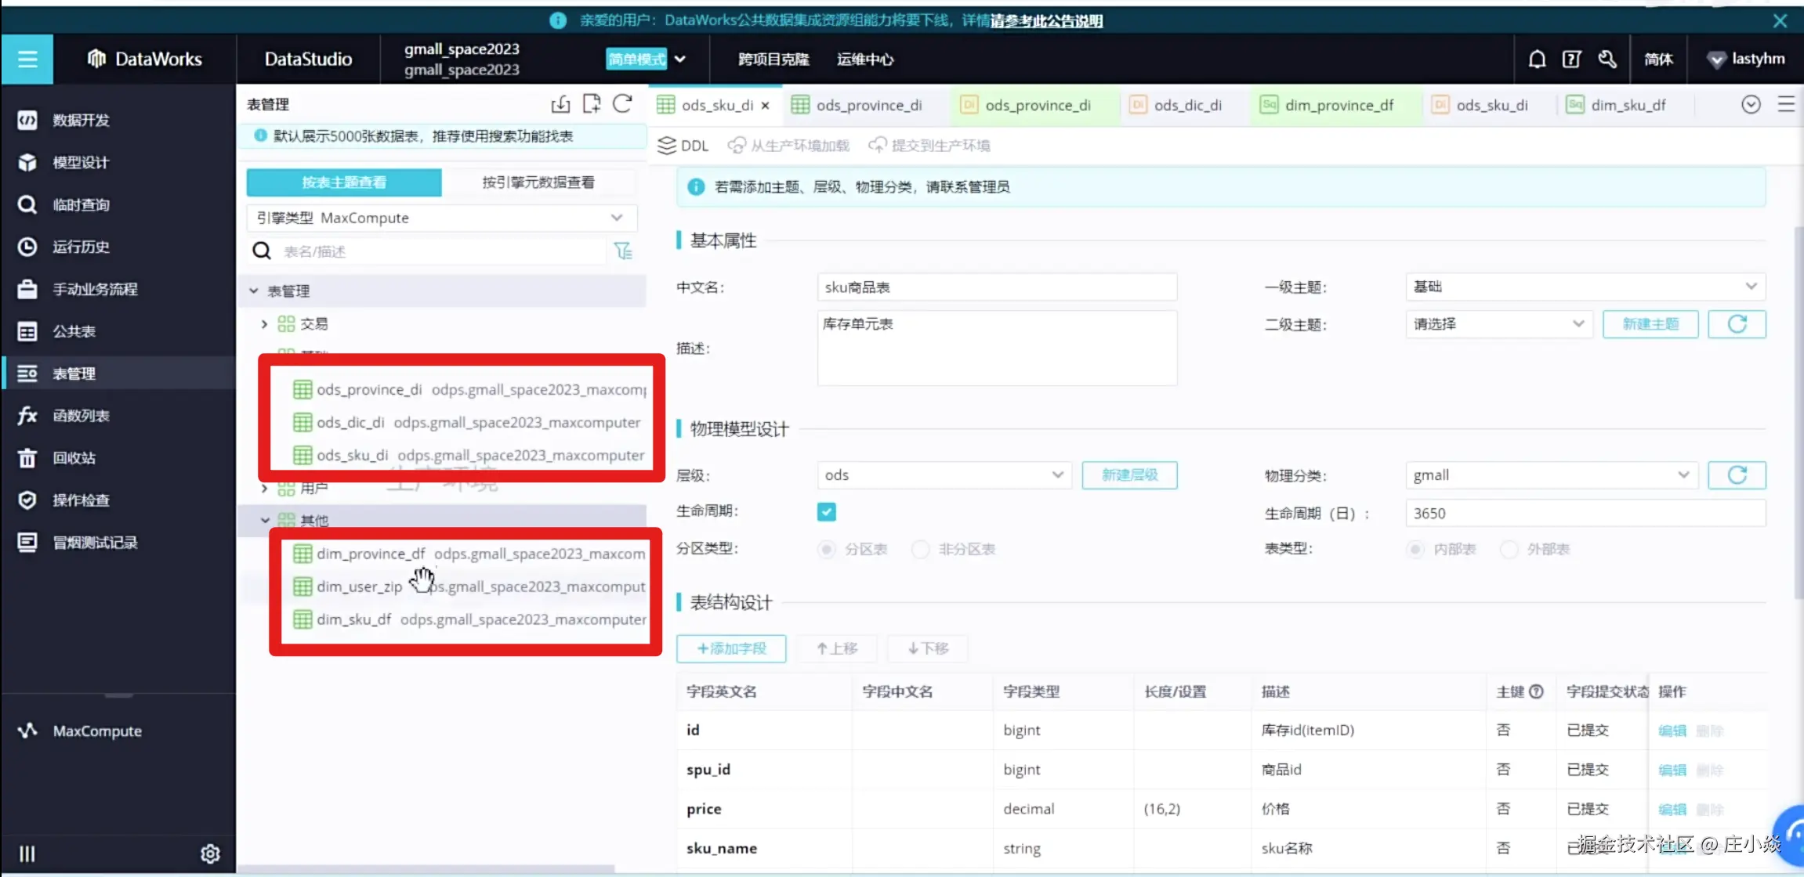Viewport: 1804px width, 877px height.
Task: Click the wrench tool icon in top bar
Action: 1607,59
